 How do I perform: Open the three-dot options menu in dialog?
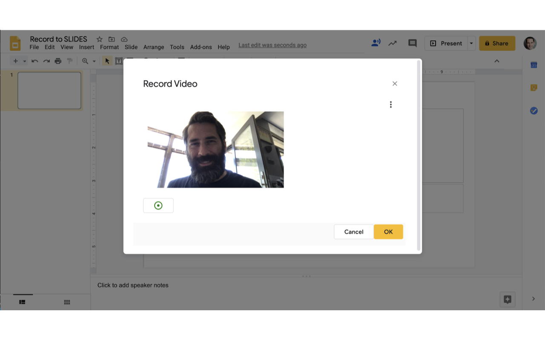tap(390, 105)
